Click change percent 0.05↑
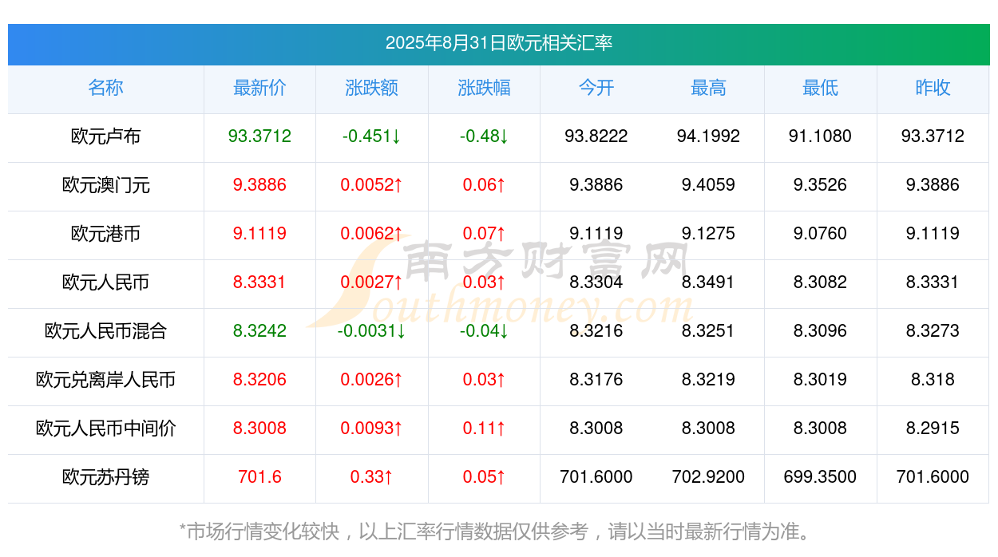 [484, 477]
